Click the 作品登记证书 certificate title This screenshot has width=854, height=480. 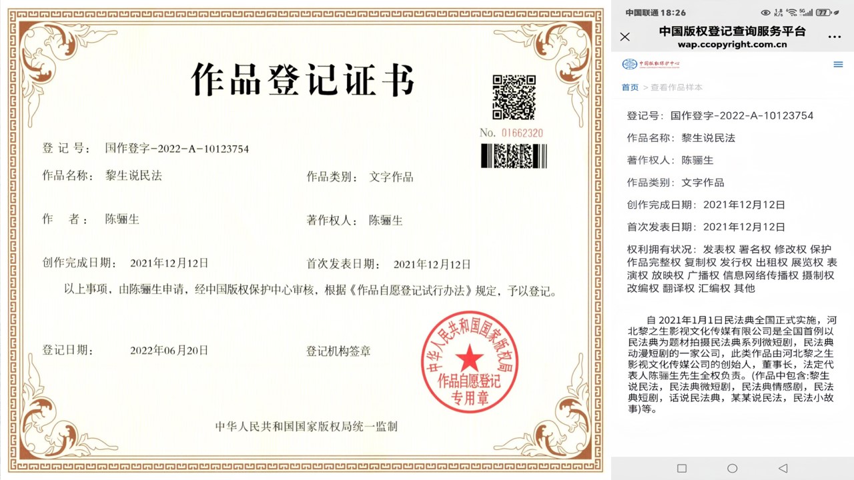pyautogui.click(x=303, y=80)
